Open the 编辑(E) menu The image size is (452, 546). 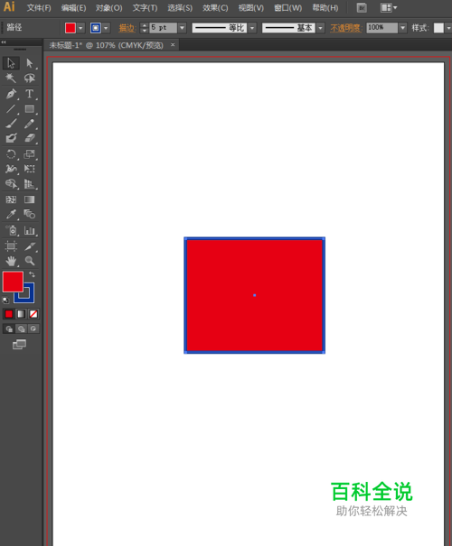tap(73, 8)
